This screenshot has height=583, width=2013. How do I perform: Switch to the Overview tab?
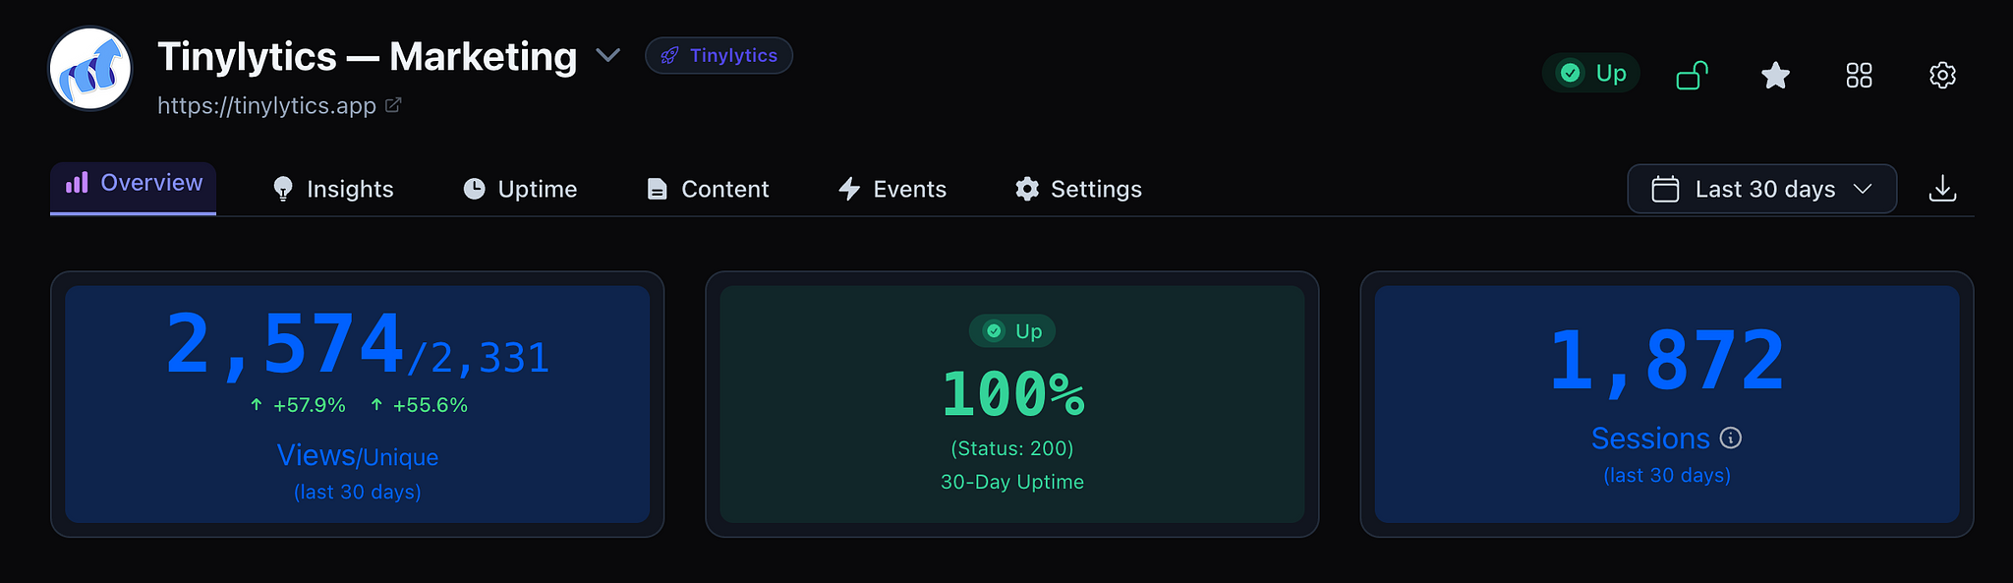click(x=134, y=184)
